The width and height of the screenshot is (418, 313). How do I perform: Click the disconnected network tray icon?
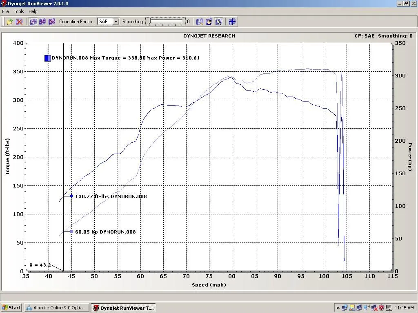(x=374, y=308)
